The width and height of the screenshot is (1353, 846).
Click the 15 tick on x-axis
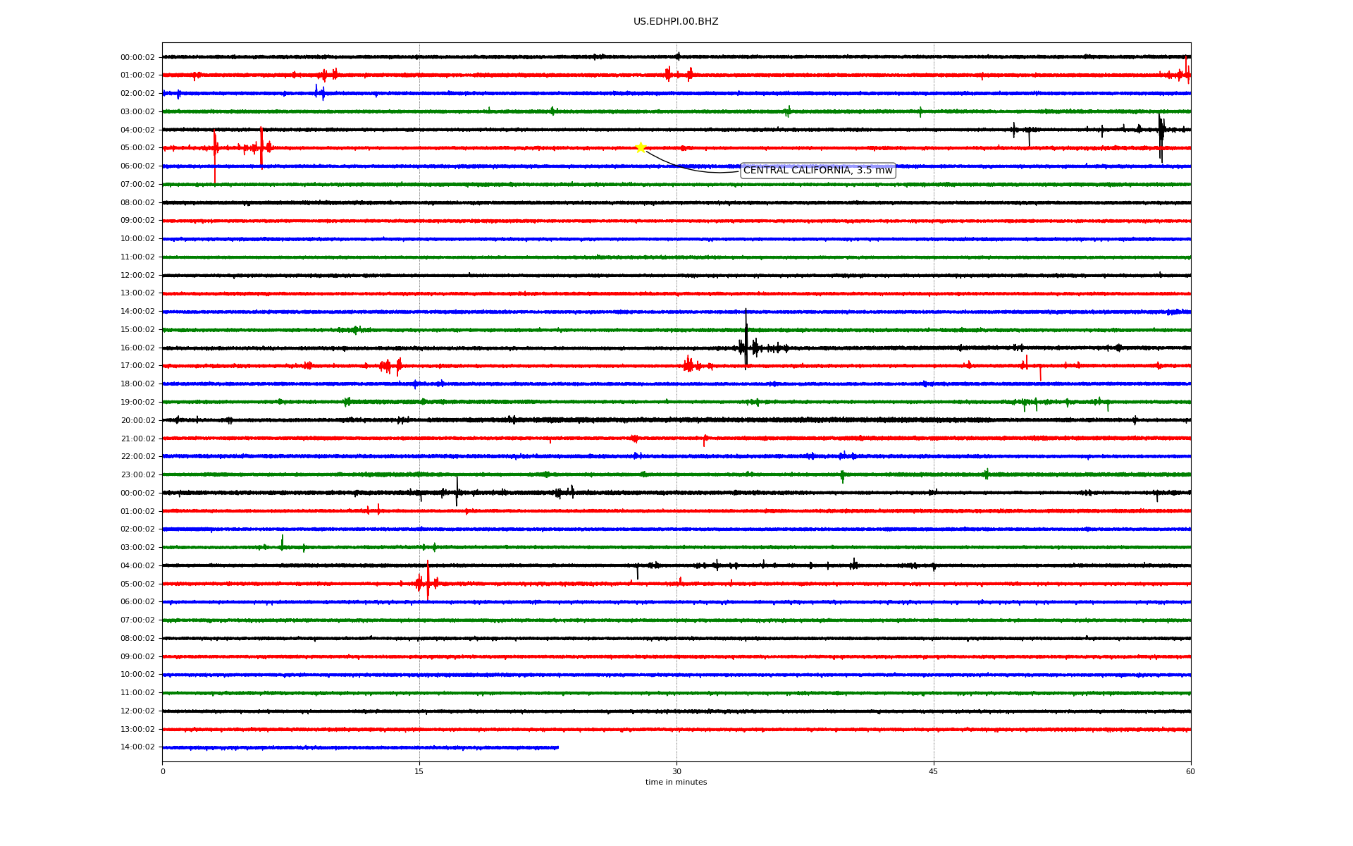(x=419, y=771)
